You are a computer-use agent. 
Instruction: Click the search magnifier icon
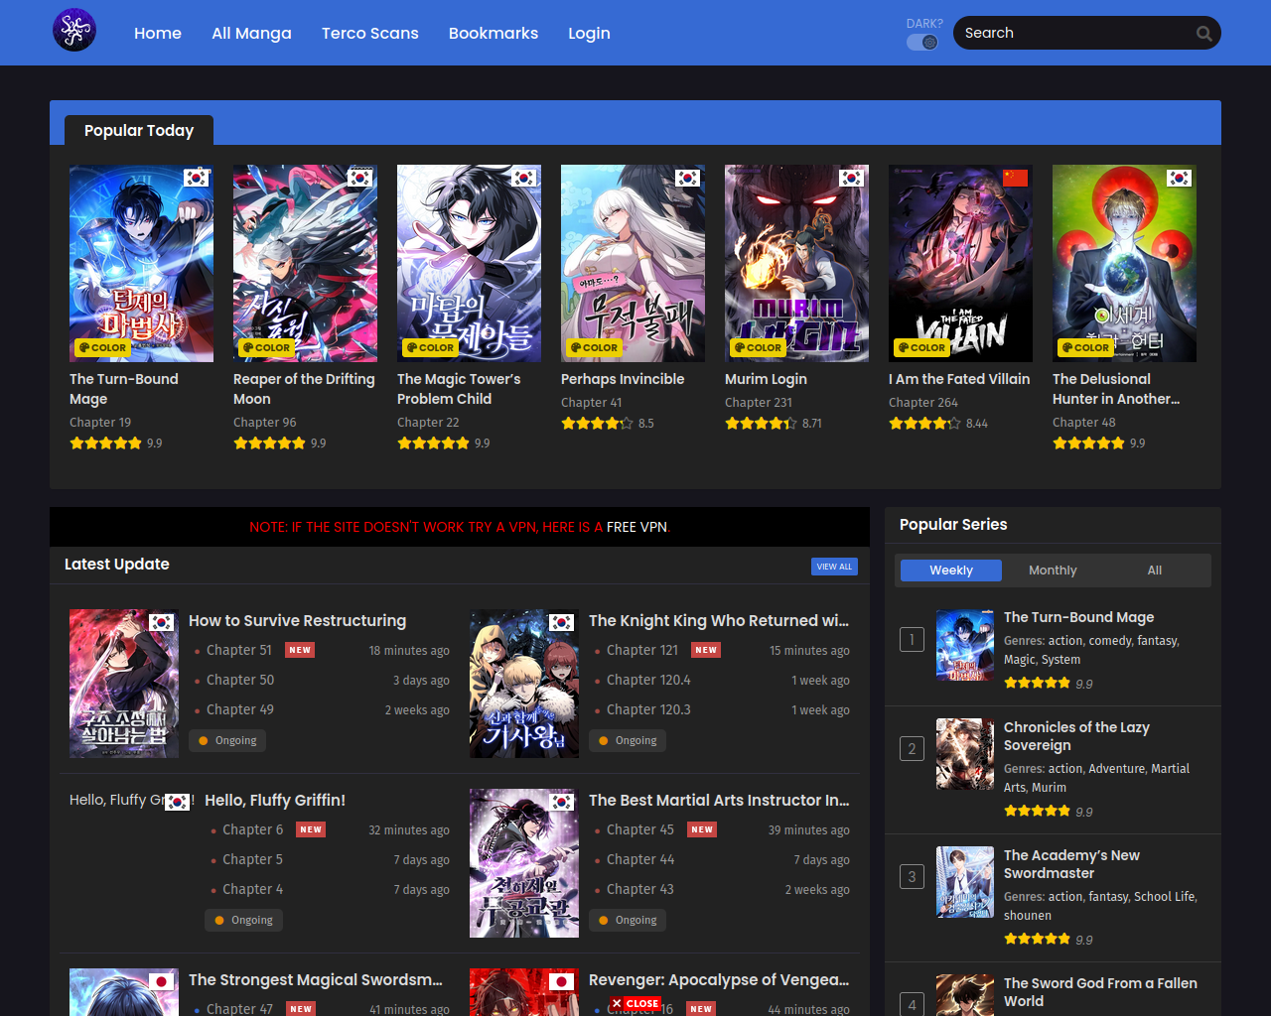click(1203, 34)
